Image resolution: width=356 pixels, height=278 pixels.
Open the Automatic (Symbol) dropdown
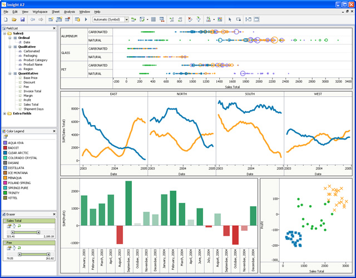[x=126, y=19]
